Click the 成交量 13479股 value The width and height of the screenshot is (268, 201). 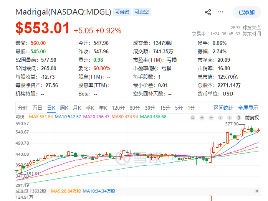(162, 43)
